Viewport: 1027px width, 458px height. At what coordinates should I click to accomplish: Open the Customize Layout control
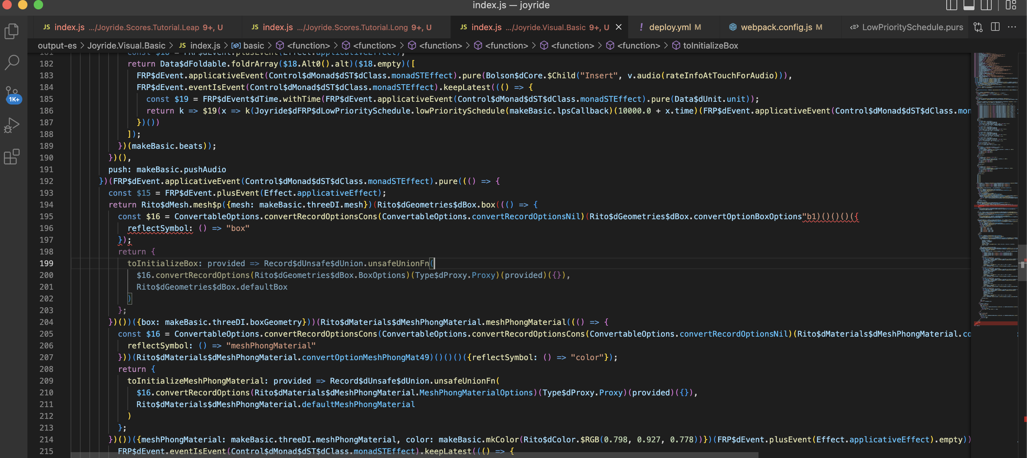(1011, 5)
